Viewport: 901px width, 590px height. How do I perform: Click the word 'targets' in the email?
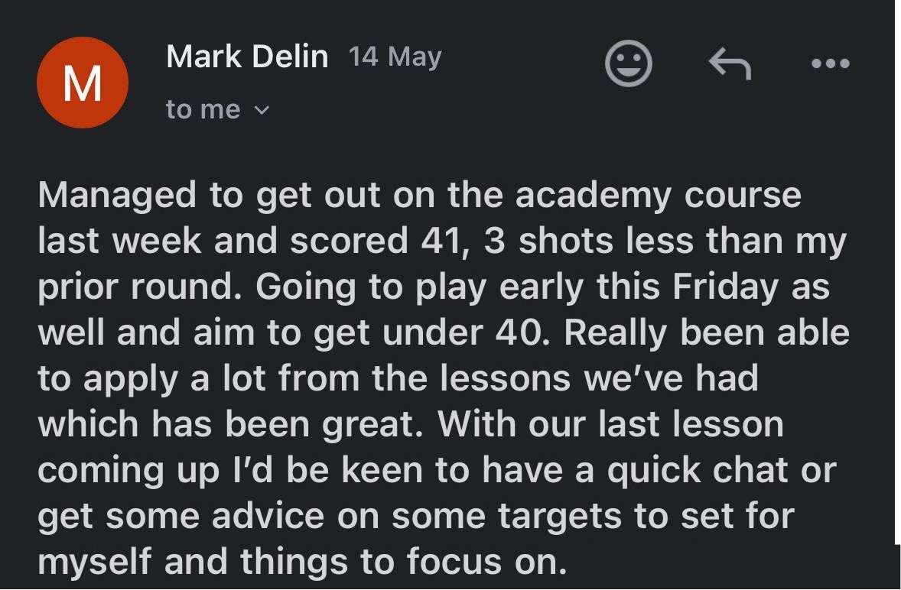[559, 516]
